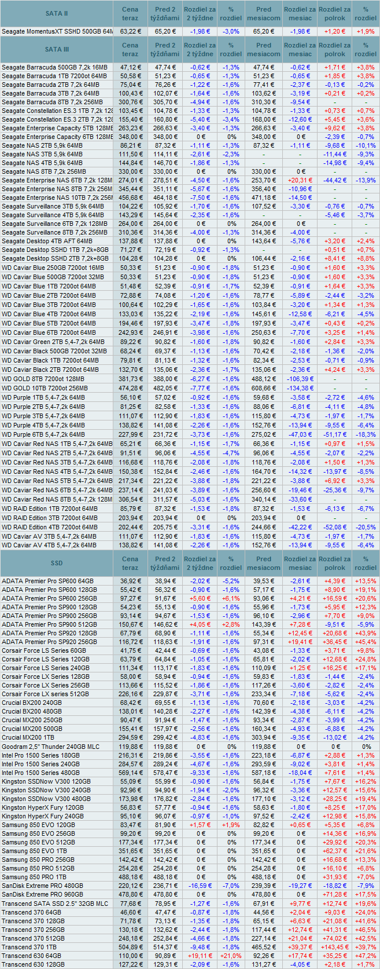Click Intel Pro 1500 Series 480GB
This screenshot has width=380, height=969.
[x=41, y=773]
